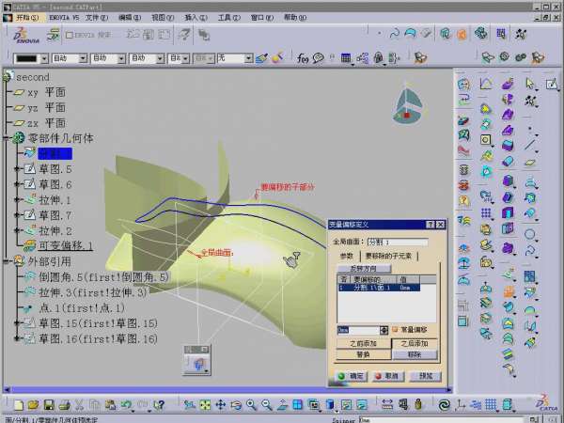Click the 预览 (Preview) button
Viewport: 564px width, 423px height.
pos(426,376)
